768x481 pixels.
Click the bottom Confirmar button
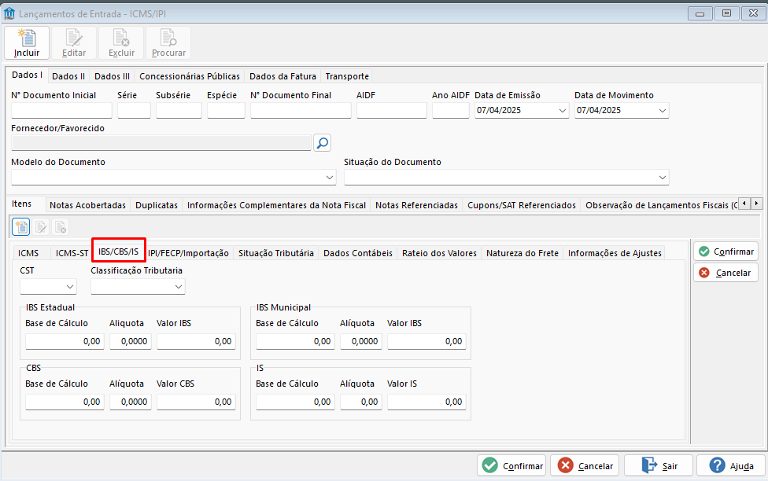tap(512, 465)
